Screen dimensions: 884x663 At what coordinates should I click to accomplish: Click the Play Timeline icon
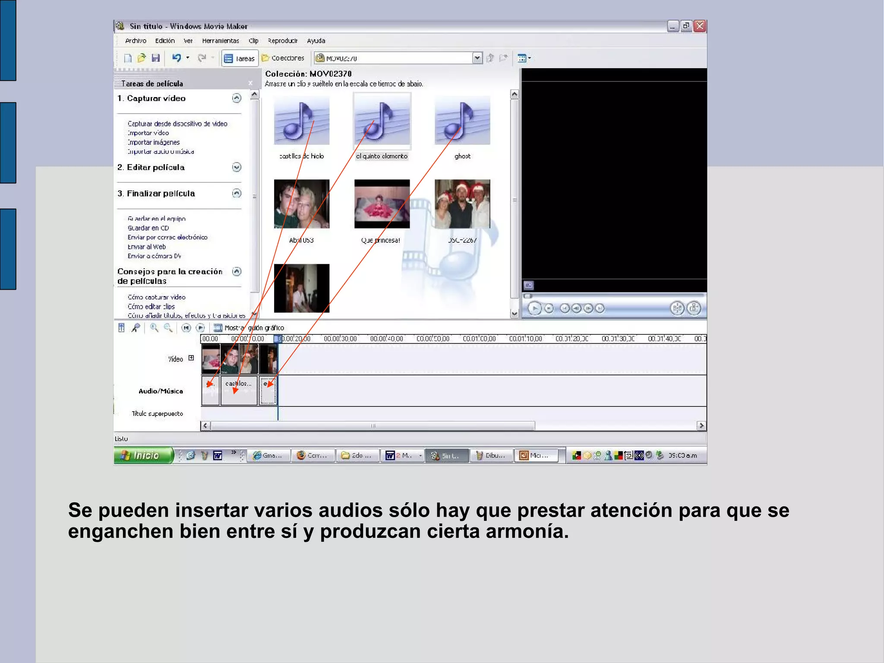pos(200,328)
